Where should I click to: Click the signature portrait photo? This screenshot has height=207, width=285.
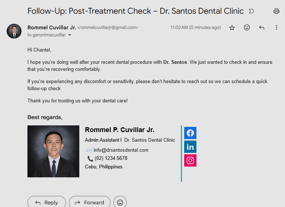(53, 151)
